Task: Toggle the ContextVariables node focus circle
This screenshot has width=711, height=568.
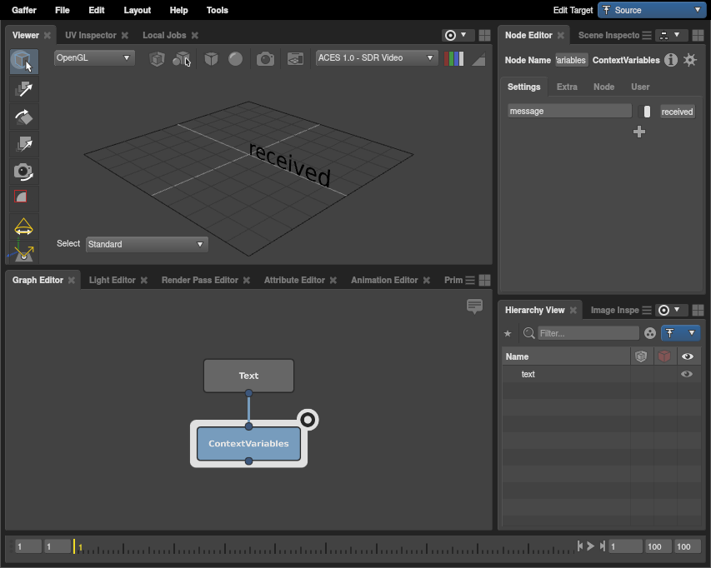Action: (x=308, y=420)
